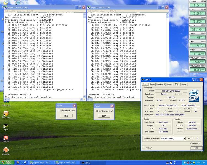This screenshot has width=207, height=165.
Task: Click the right Super PI window title icon
Action: click(89, 7)
